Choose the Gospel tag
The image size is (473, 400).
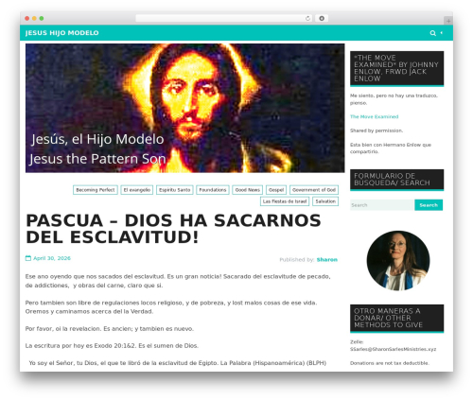click(276, 190)
